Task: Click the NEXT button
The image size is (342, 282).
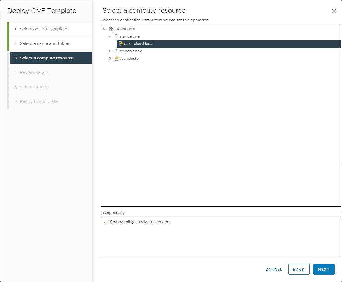Action: [x=324, y=269]
